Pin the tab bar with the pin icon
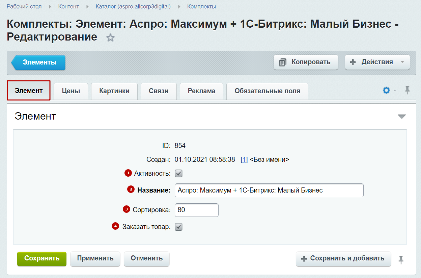This screenshot has height=278, width=421. (x=408, y=90)
